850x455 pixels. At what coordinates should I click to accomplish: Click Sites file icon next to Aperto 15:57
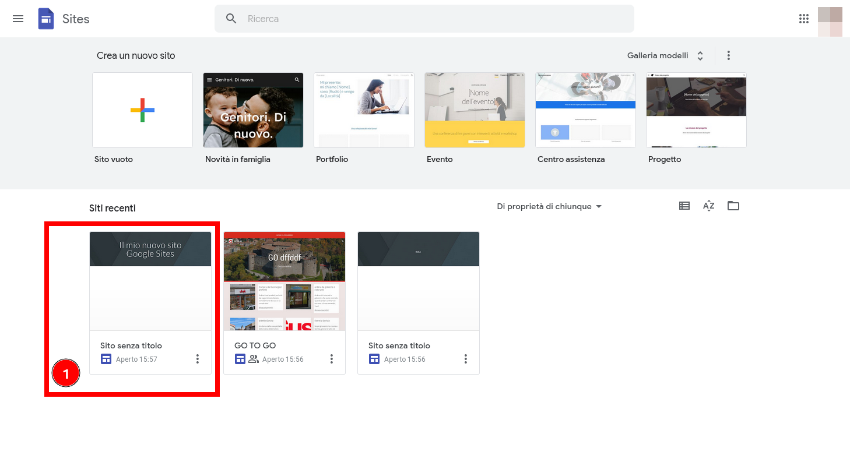(106, 359)
